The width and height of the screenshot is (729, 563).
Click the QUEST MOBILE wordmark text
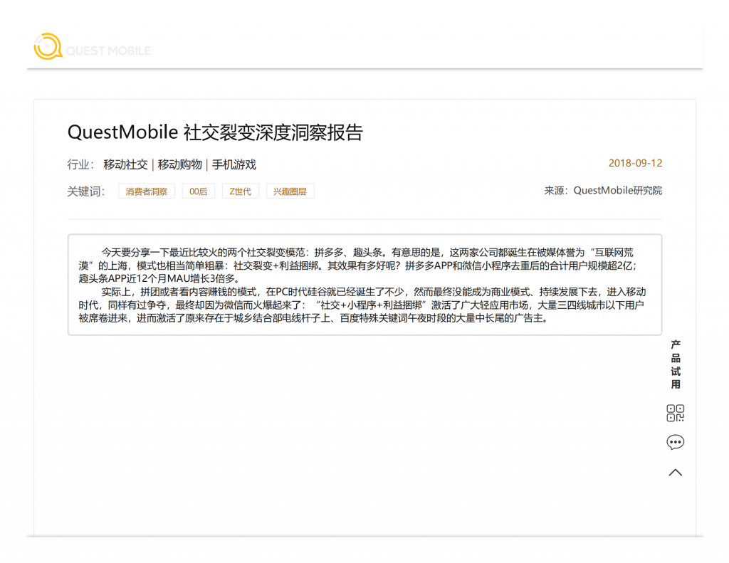pos(108,51)
